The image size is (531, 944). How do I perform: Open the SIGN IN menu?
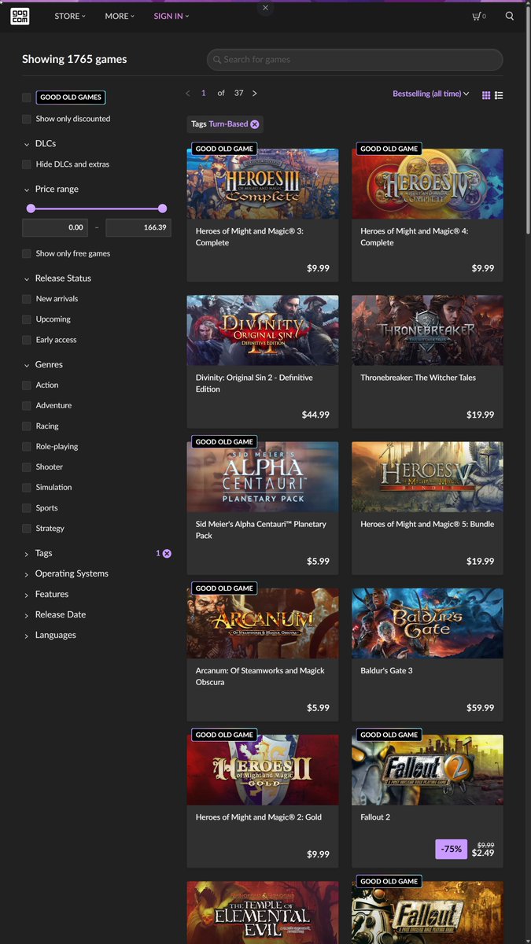(x=171, y=16)
